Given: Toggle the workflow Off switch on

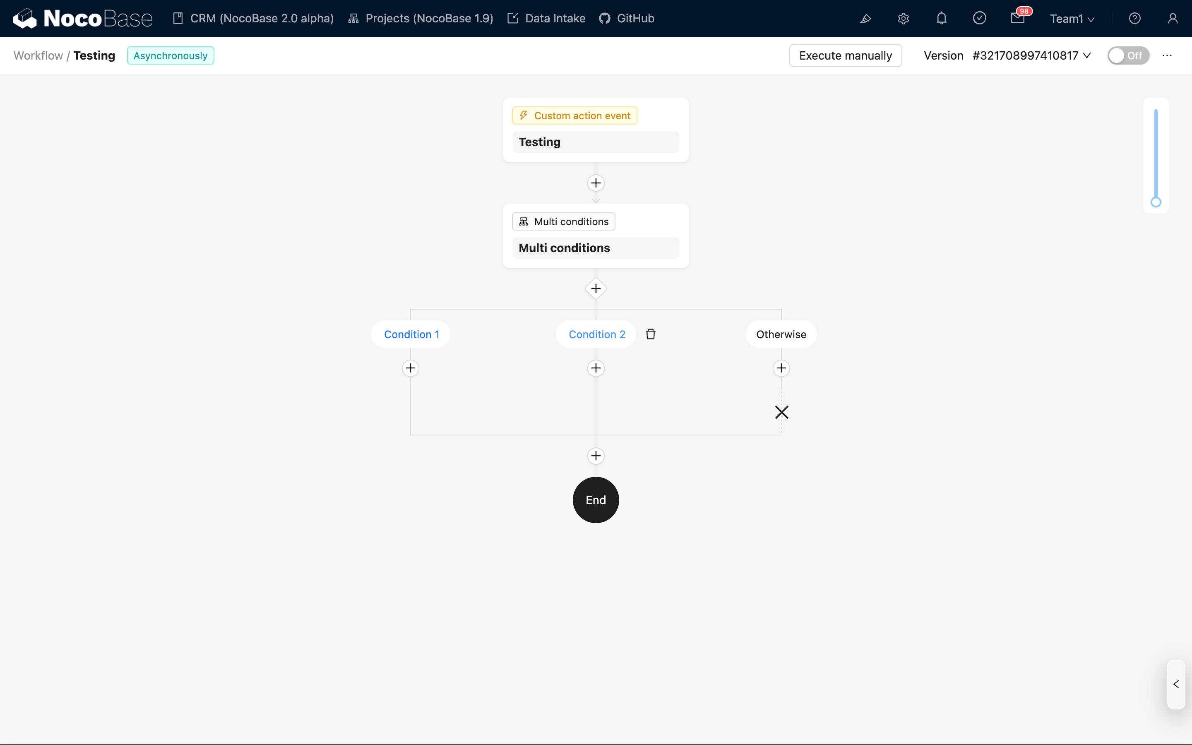Looking at the screenshot, I should coord(1127,56).
